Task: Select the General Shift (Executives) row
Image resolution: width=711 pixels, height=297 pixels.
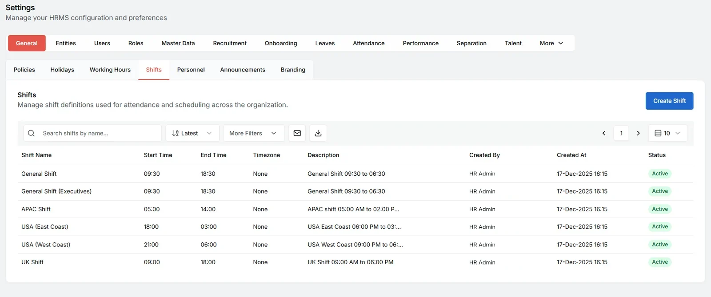Action: coord(355,191)
